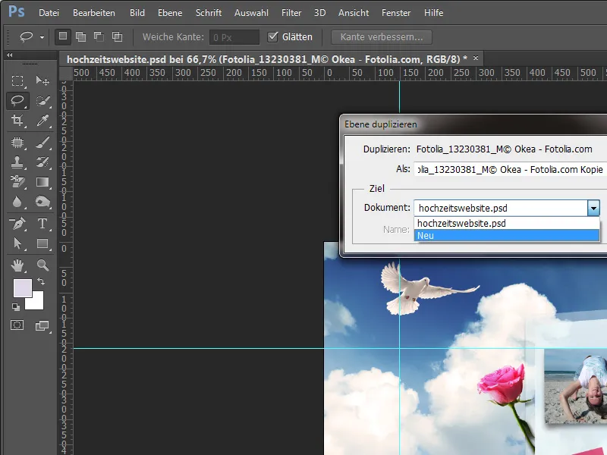Viewport: 607px width, 455px height.
Task: Open the Bearbeiten menu
Action: [94, 13]
